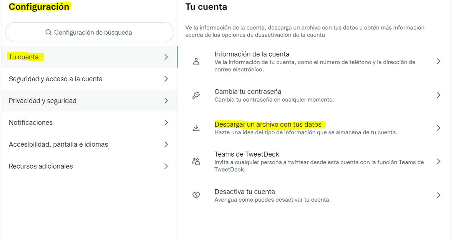
Task: Click the download icon beside Descargar un archivo
Action: [196, 128]
